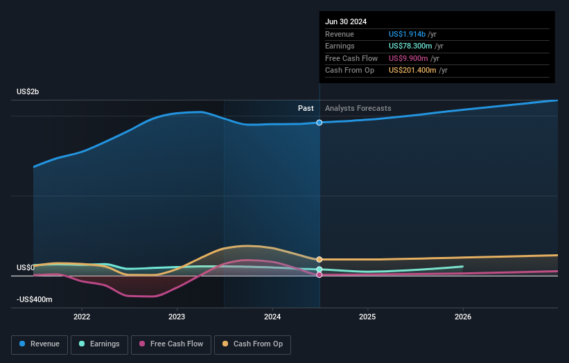
Task: Toggle the Free Cash Flow legend button
Action: click(x=171, y=344)
